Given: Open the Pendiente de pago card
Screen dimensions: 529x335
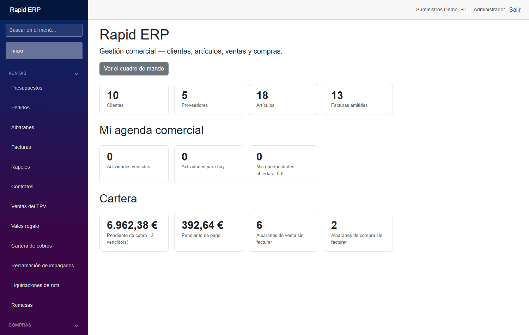Looking at the screenshot, I should pos(209,233).
